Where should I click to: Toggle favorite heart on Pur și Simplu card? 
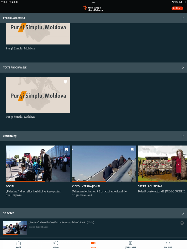tap(65, 82)
